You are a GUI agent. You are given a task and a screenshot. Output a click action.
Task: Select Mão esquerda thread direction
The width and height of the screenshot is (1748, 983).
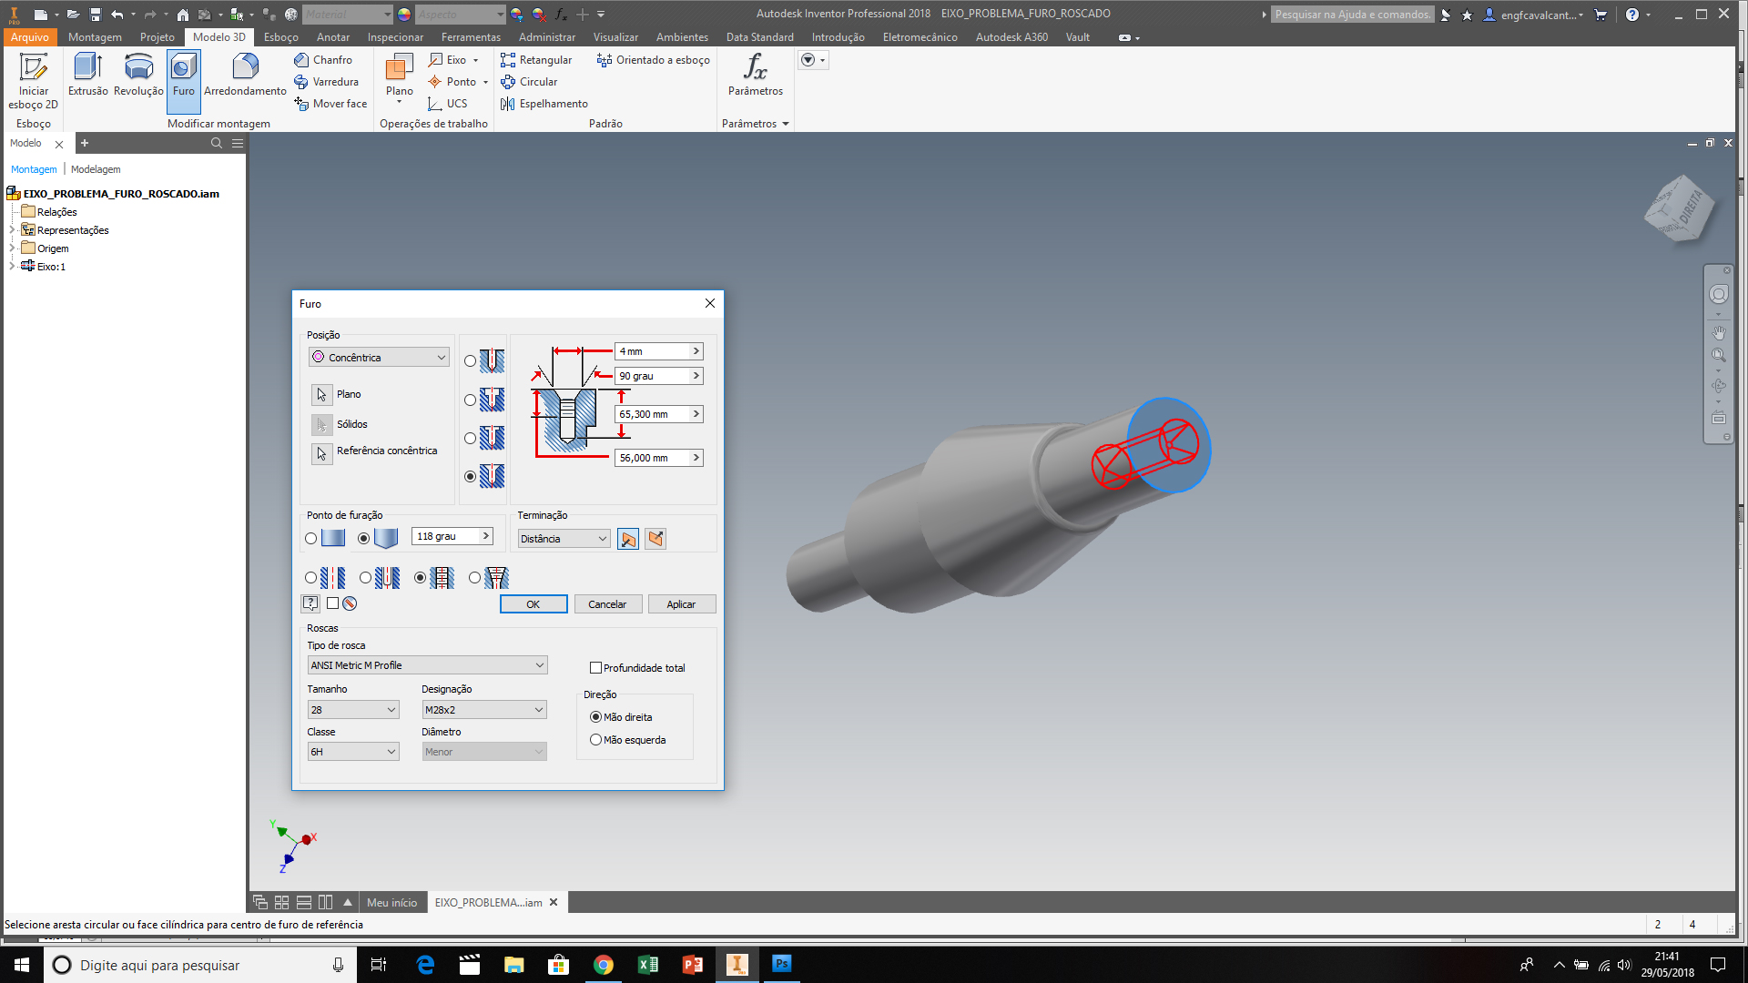click(596, 740)
